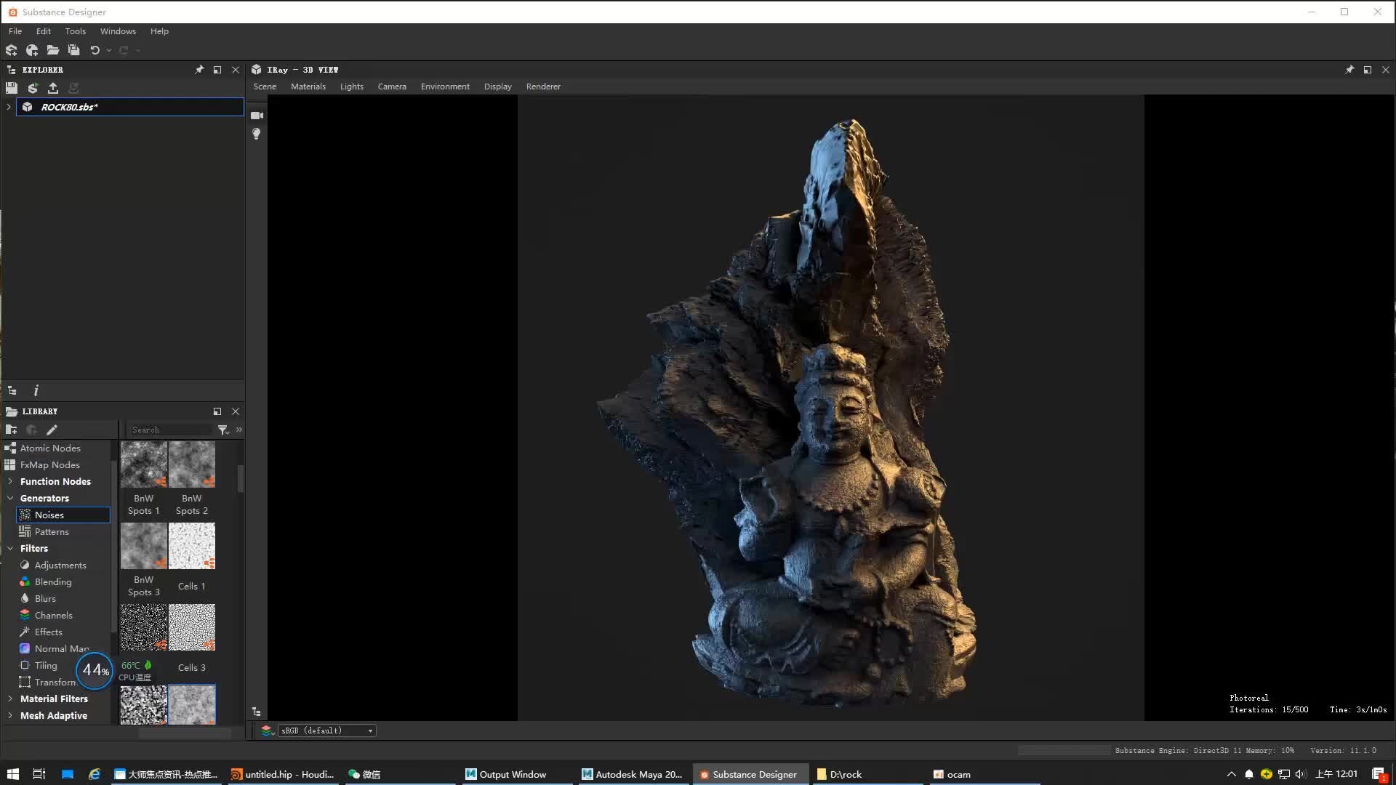Select the Noises generator category
Image resolution: width=1396 pixels, height=785 pixels.
click(x=51, y=515)
